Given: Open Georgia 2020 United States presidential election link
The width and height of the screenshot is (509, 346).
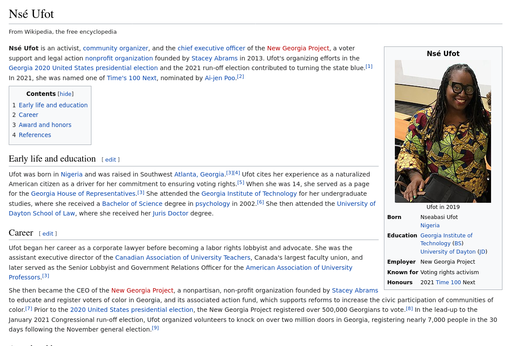Looking at the screenshot, I should pyautogui.click(x=83, y=68).
